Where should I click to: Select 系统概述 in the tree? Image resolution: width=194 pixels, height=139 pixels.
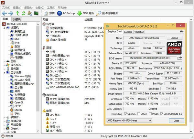pyautogui.click(x=20, y=31)
